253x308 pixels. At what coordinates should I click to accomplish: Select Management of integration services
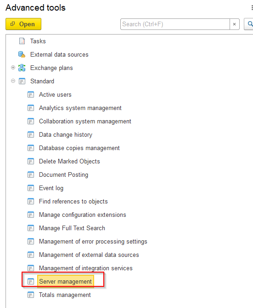click(86, 268)
